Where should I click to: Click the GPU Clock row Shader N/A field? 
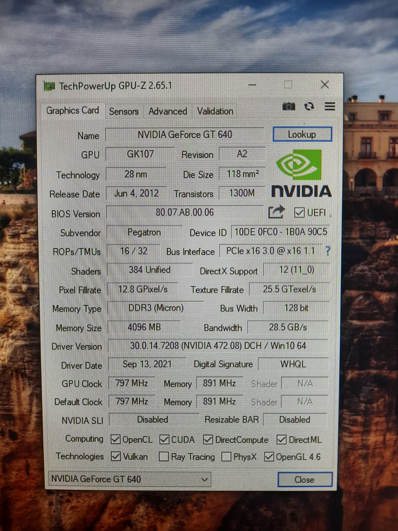305,384
